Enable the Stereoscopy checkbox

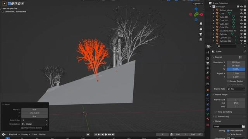point(216,117)
